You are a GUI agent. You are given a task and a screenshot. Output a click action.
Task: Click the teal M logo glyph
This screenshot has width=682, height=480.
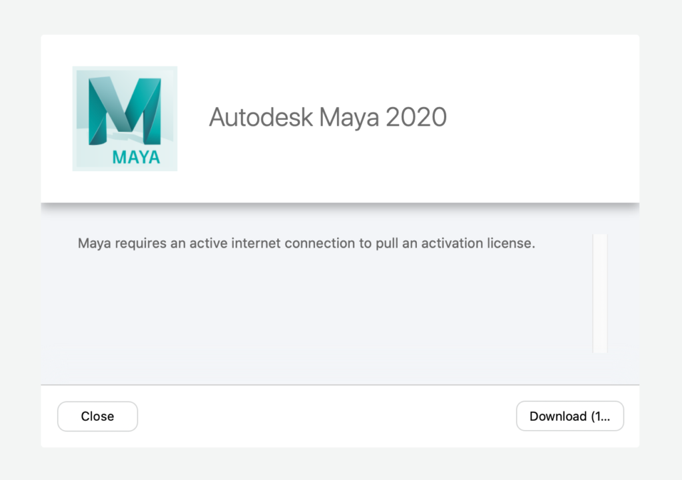(125, 111)
